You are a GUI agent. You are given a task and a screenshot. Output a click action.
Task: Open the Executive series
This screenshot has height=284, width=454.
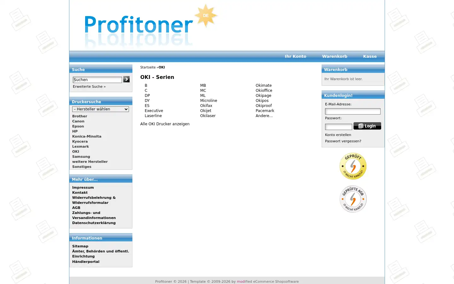(x=154, y=111)
